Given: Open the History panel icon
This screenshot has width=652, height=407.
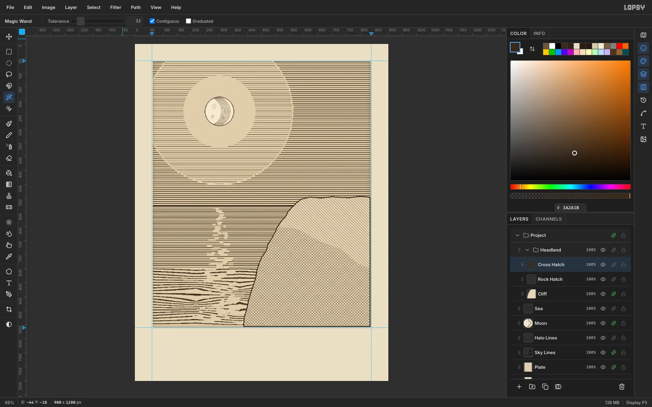Looking at the screenshot, I should (x=643, y=100).
